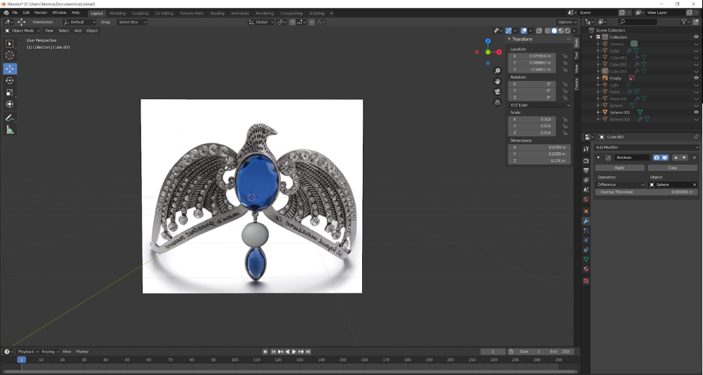Collapse the Boolean modifier panel
This screenshot has width=703, height=375.
[599, 157]
